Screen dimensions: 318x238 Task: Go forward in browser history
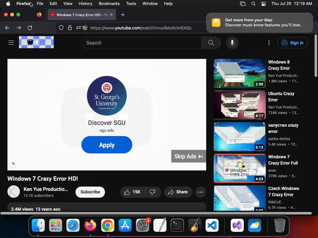pos(19,28)
